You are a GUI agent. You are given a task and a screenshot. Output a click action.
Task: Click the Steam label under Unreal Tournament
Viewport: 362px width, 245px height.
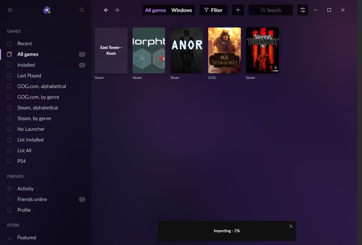click(x=250, y=78)
